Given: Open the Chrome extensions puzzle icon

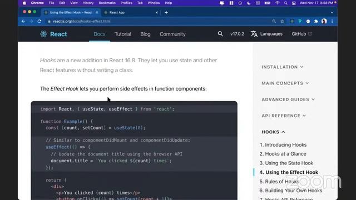Looking at the screenshot, I should click(316, 21).
